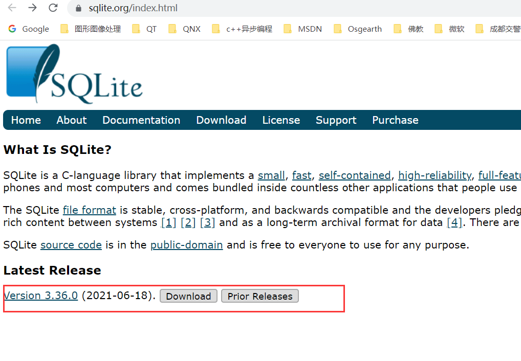The width and height of the screenshot is (521, 361).
Task: Click the Download button beside version
Action: pyautogui.click(x=188, y=296)
